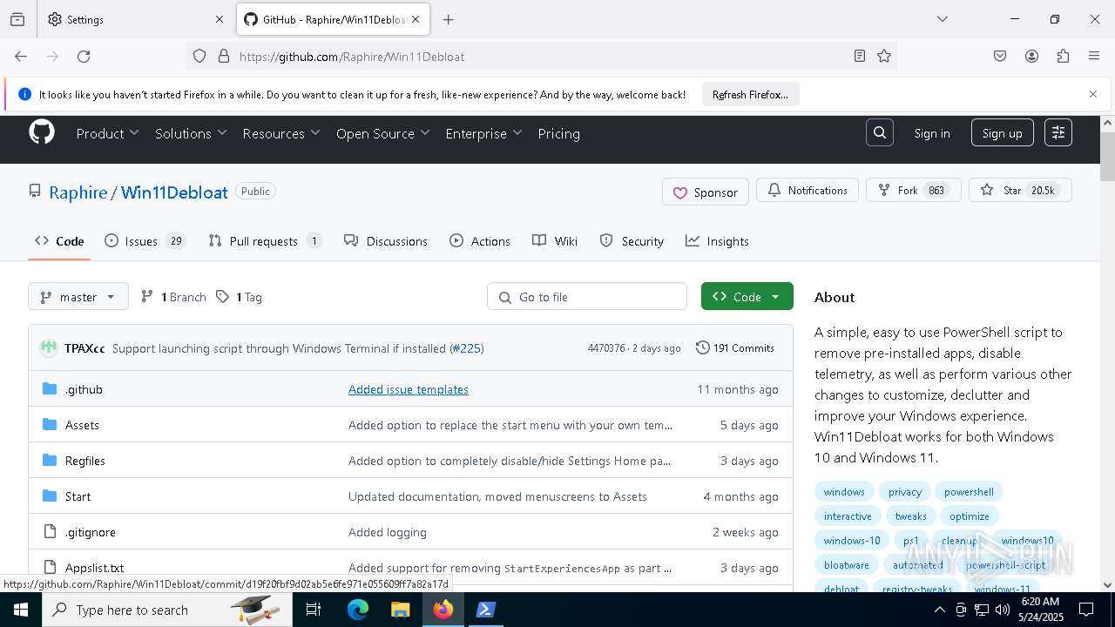Click the Sign up button
The width and height of the screenshot is (1115, 627).
[x=1003, y=133]
